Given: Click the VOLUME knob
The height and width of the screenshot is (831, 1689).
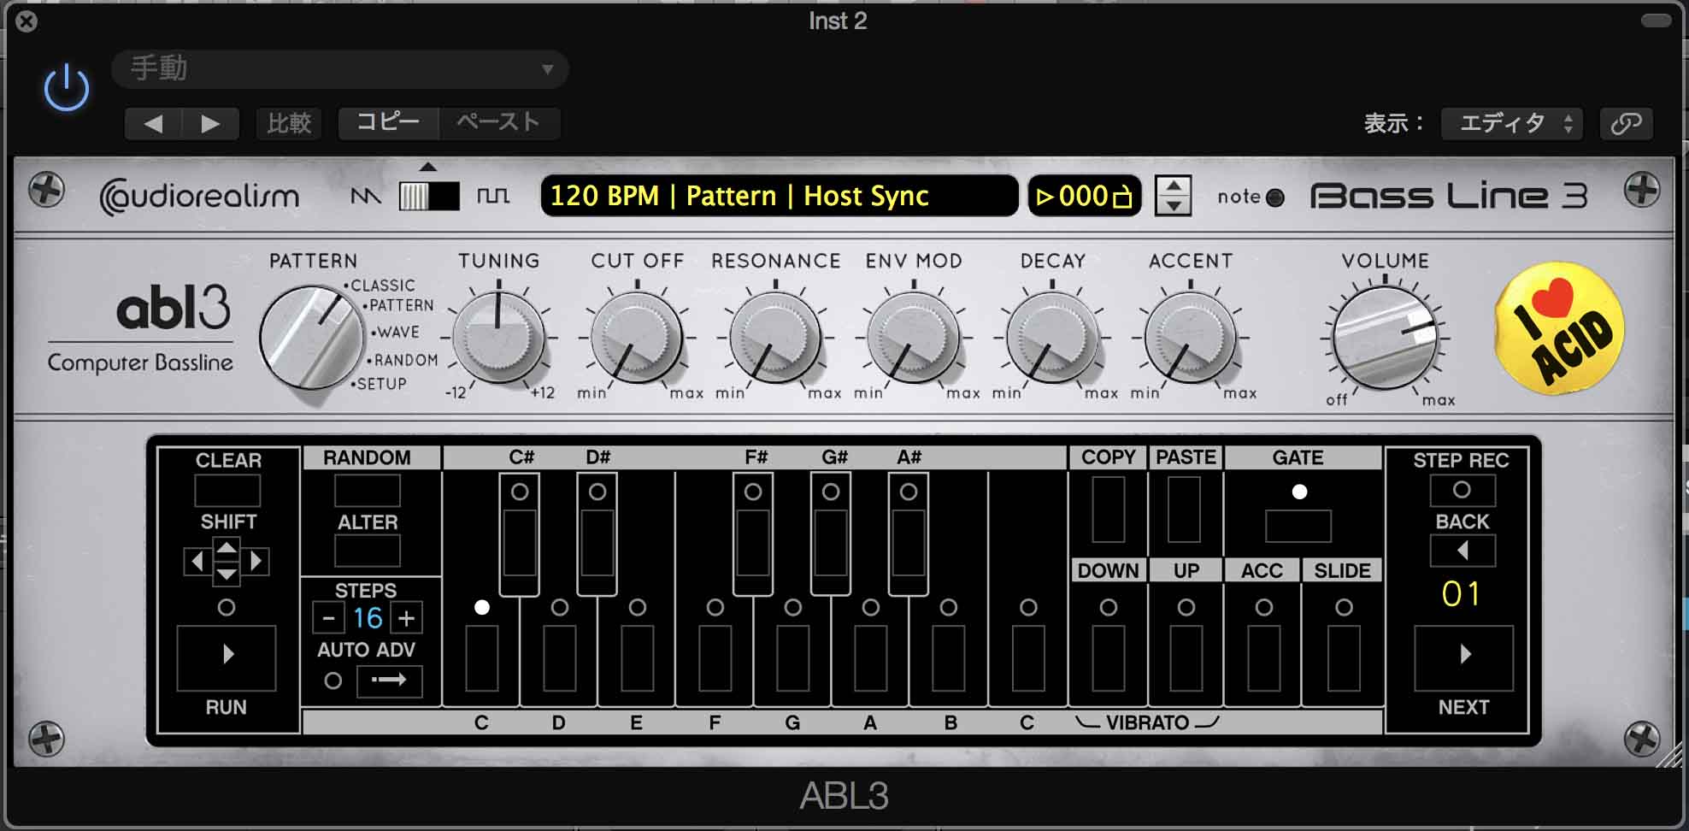Looking at the screenshot, I should [x=1385, y=338].
